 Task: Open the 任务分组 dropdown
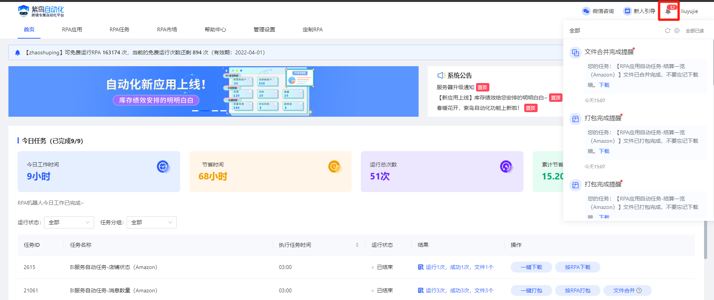(152, 222)
